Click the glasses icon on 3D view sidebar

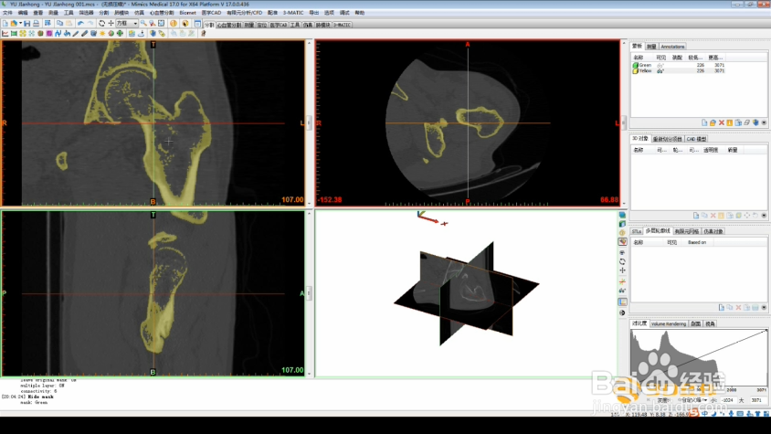pyautogui.click(x=622, y=291)
